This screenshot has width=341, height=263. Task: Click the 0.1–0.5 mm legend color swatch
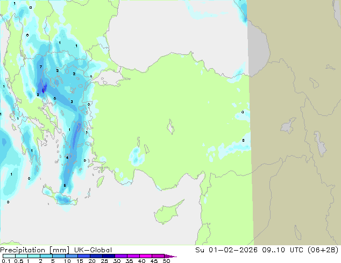(x=9, y=256)
